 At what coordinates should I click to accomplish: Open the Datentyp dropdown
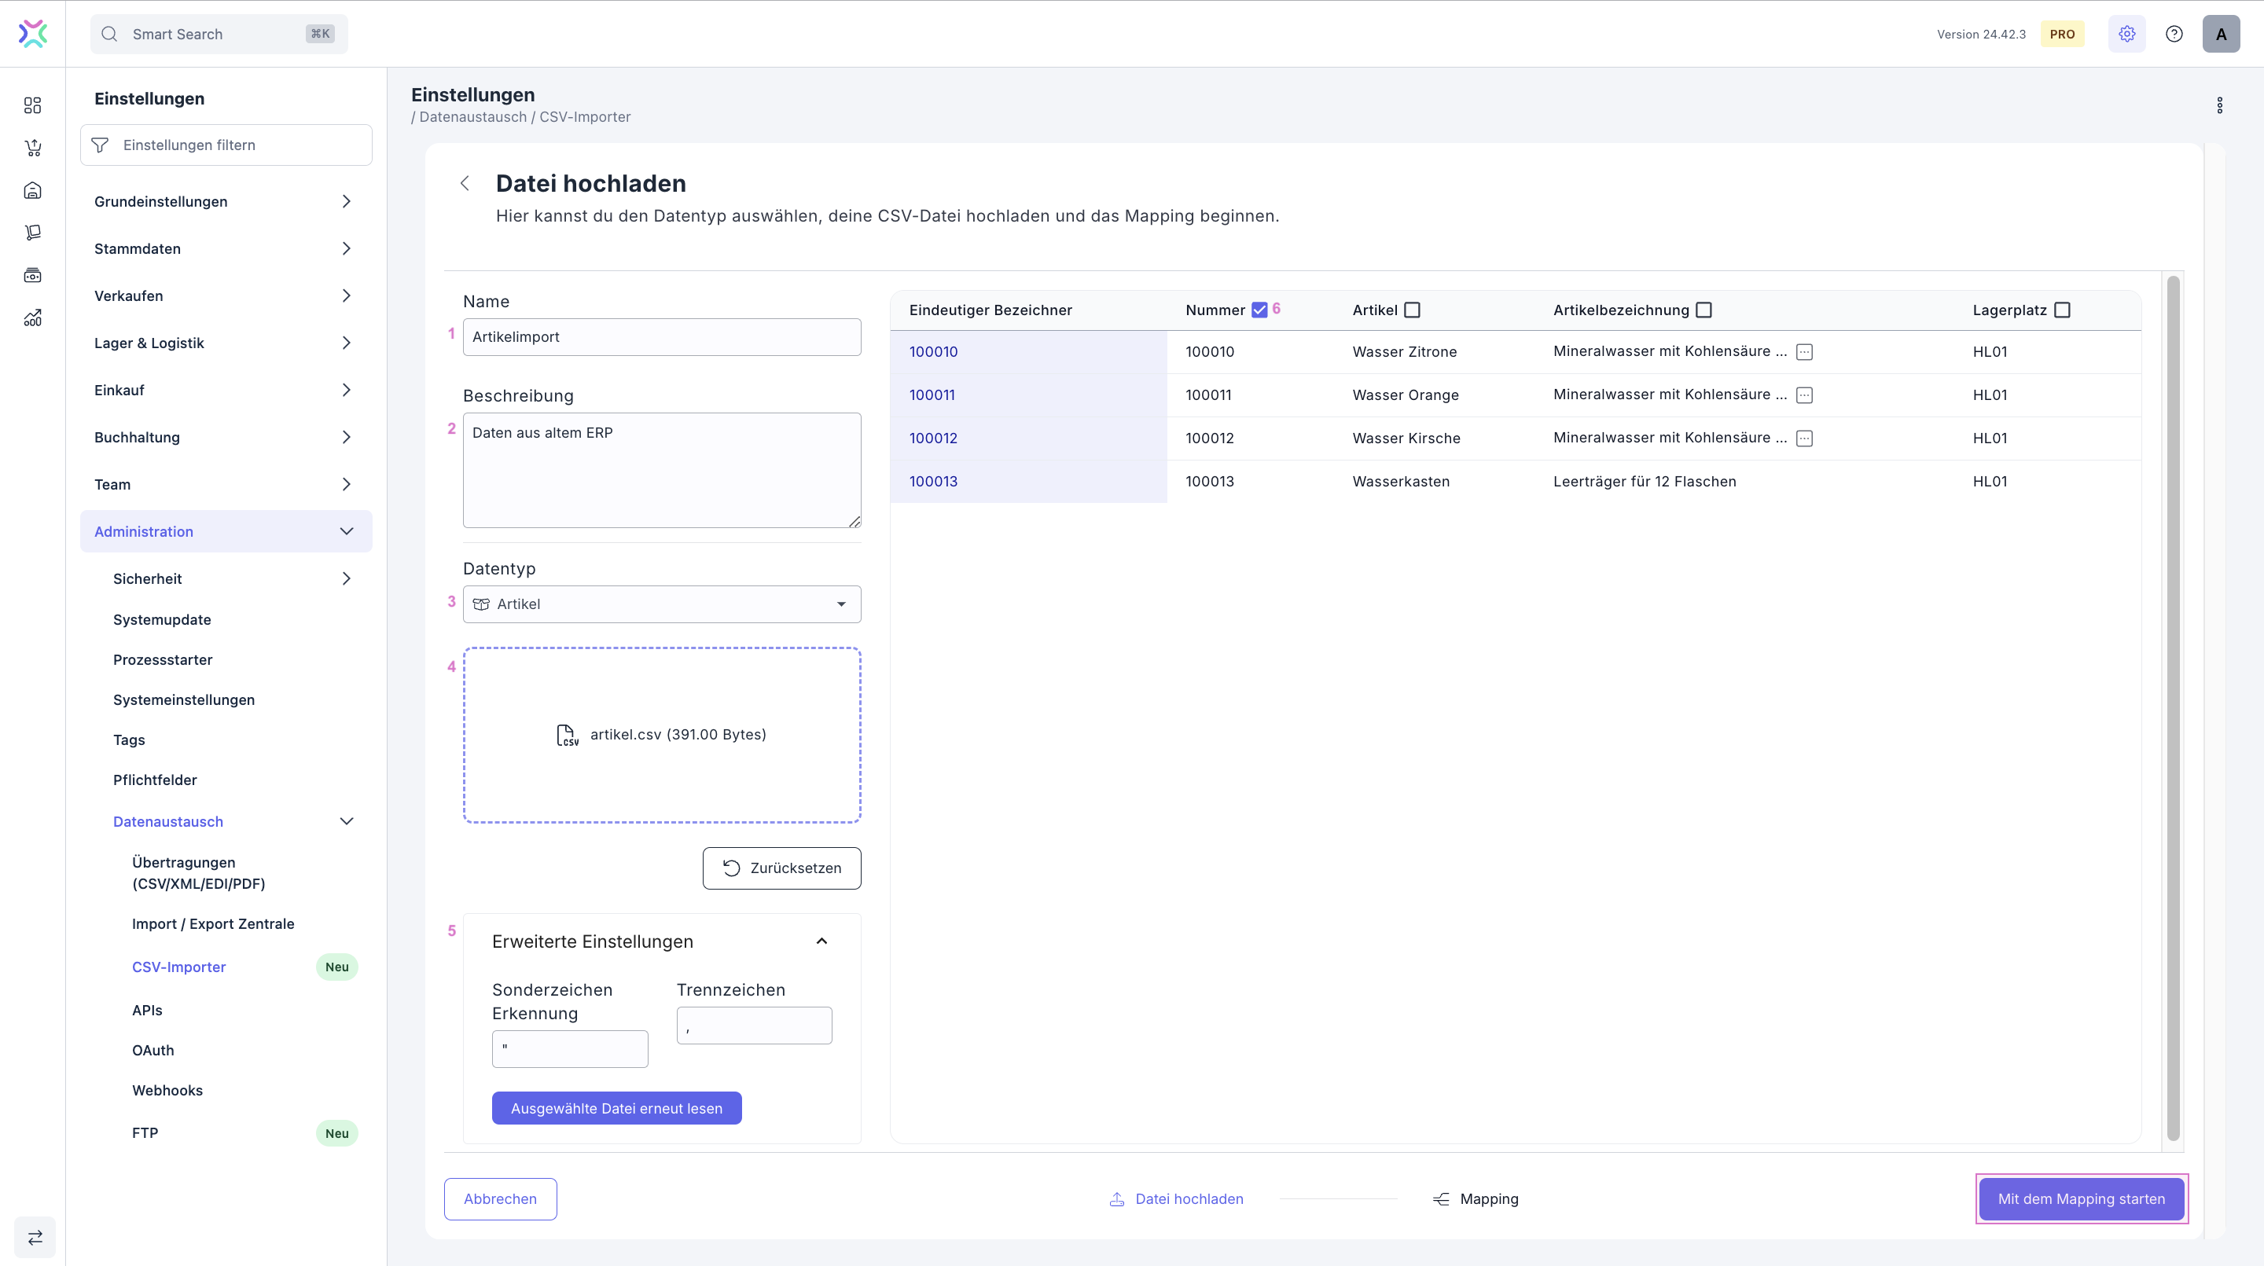pos(661,604)
